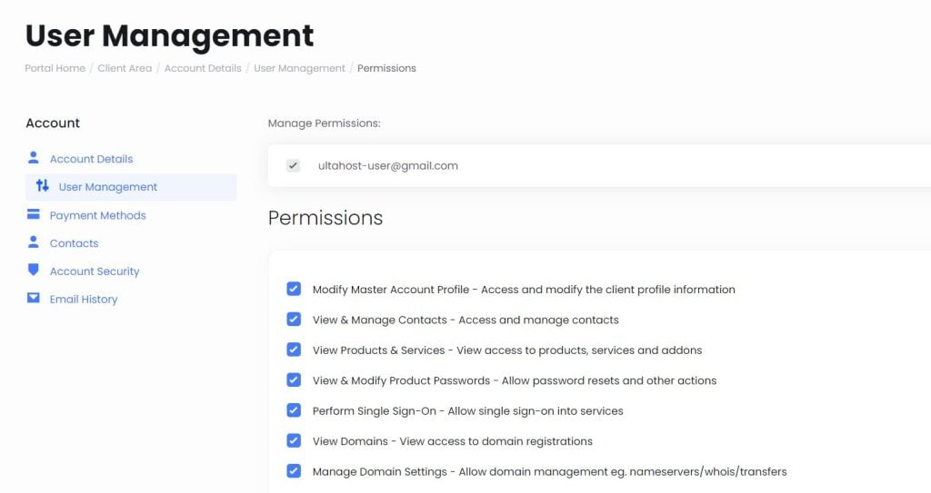Click 'View access to domain registrations' text
This screenshot has height=493, width=931.
point(496,441)
